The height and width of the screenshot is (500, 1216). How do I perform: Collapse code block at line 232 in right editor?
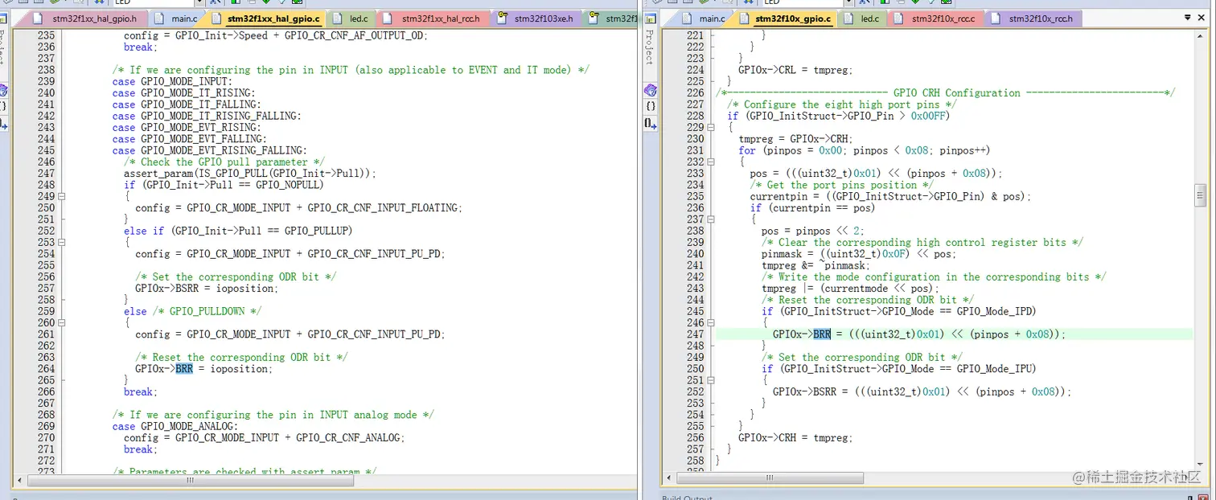[711, 162]
